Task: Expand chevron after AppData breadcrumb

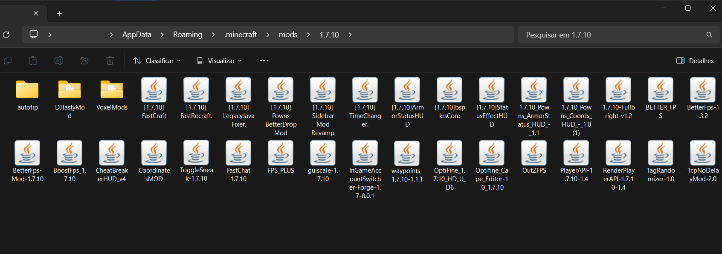Action: (x=162, y=35)
